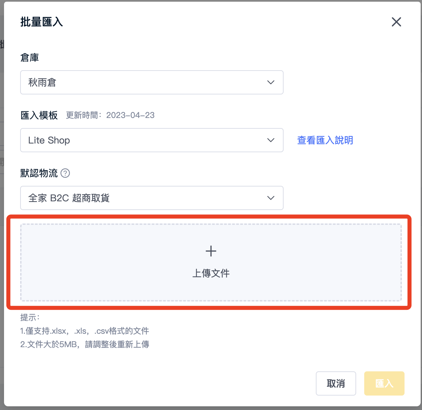The width and height of the screenshot is (422, 410).
Task: Click the question mark help icon beside 默認物流
Action: 65,173
